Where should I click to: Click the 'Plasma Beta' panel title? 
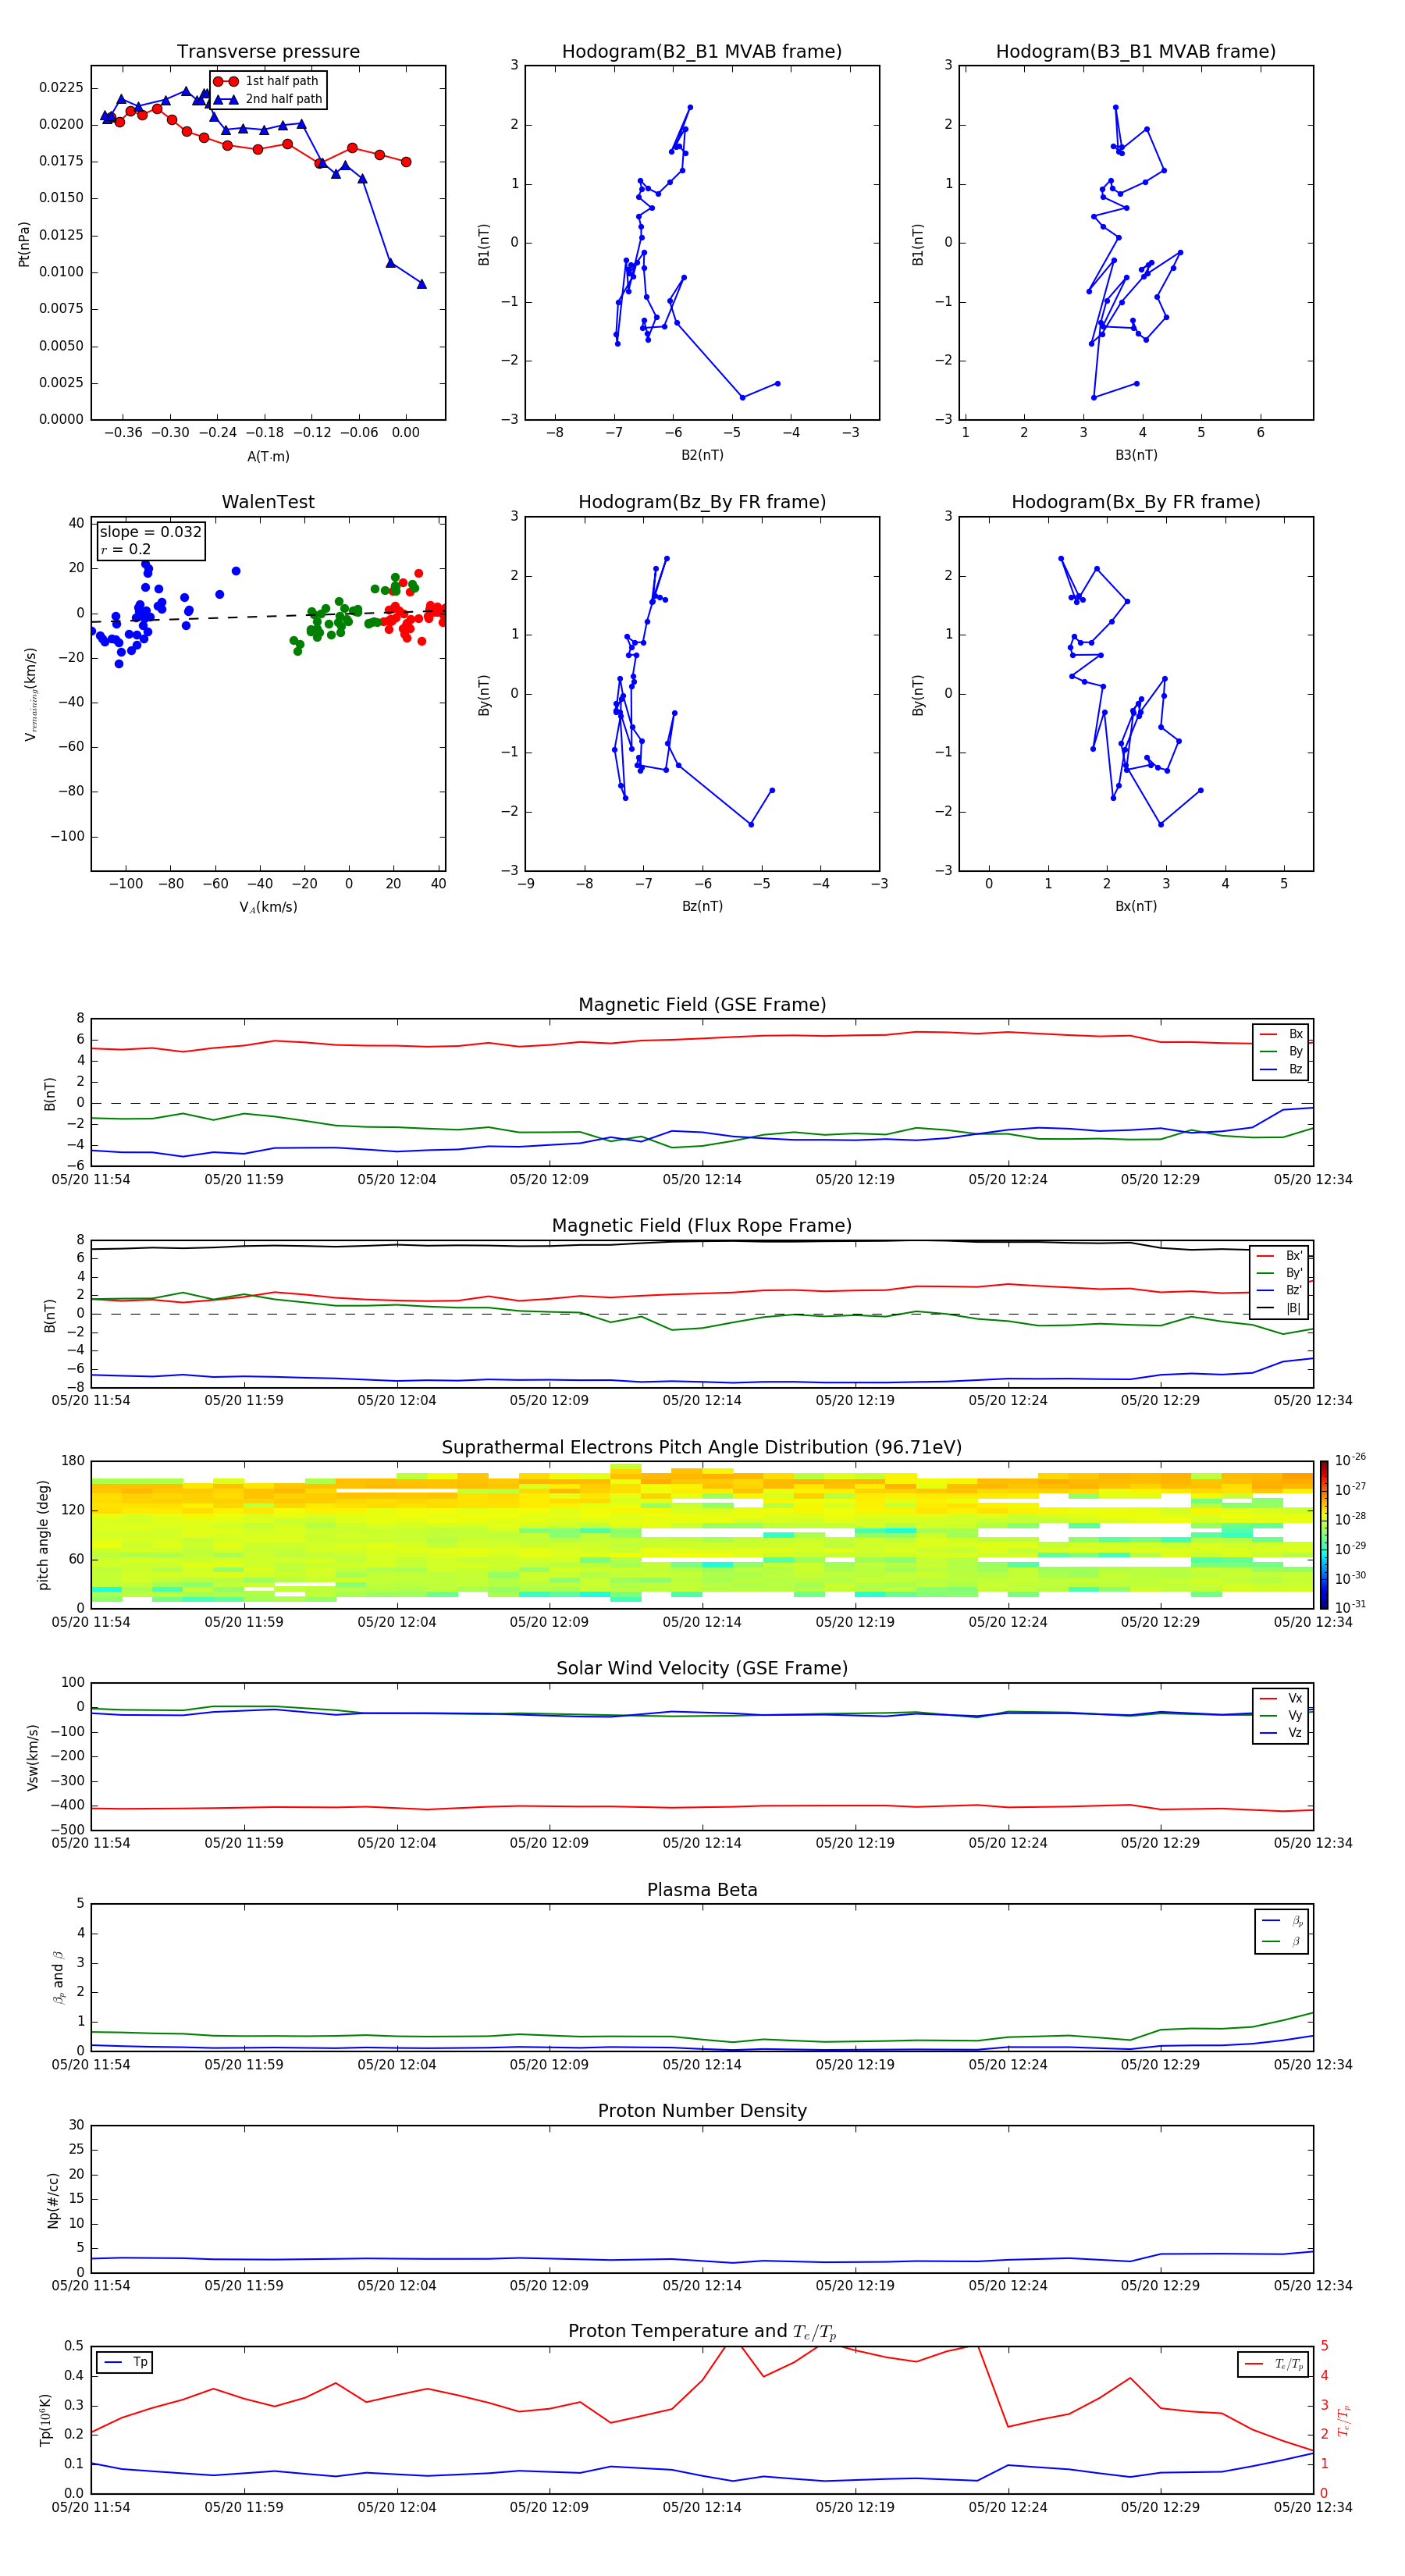[702, 1891]
